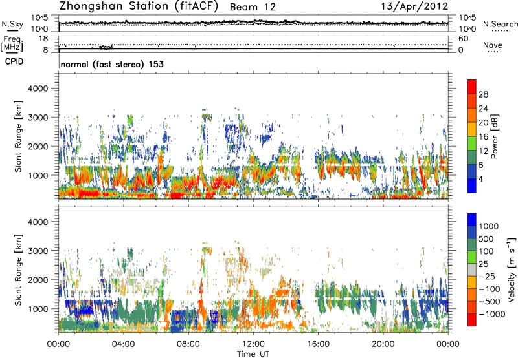518x358 pixels.
Task: Click the '04:00' time axis label
Action: coord(123,344)
